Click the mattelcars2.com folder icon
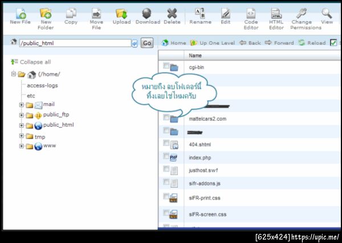 click(x=174, y=119)
